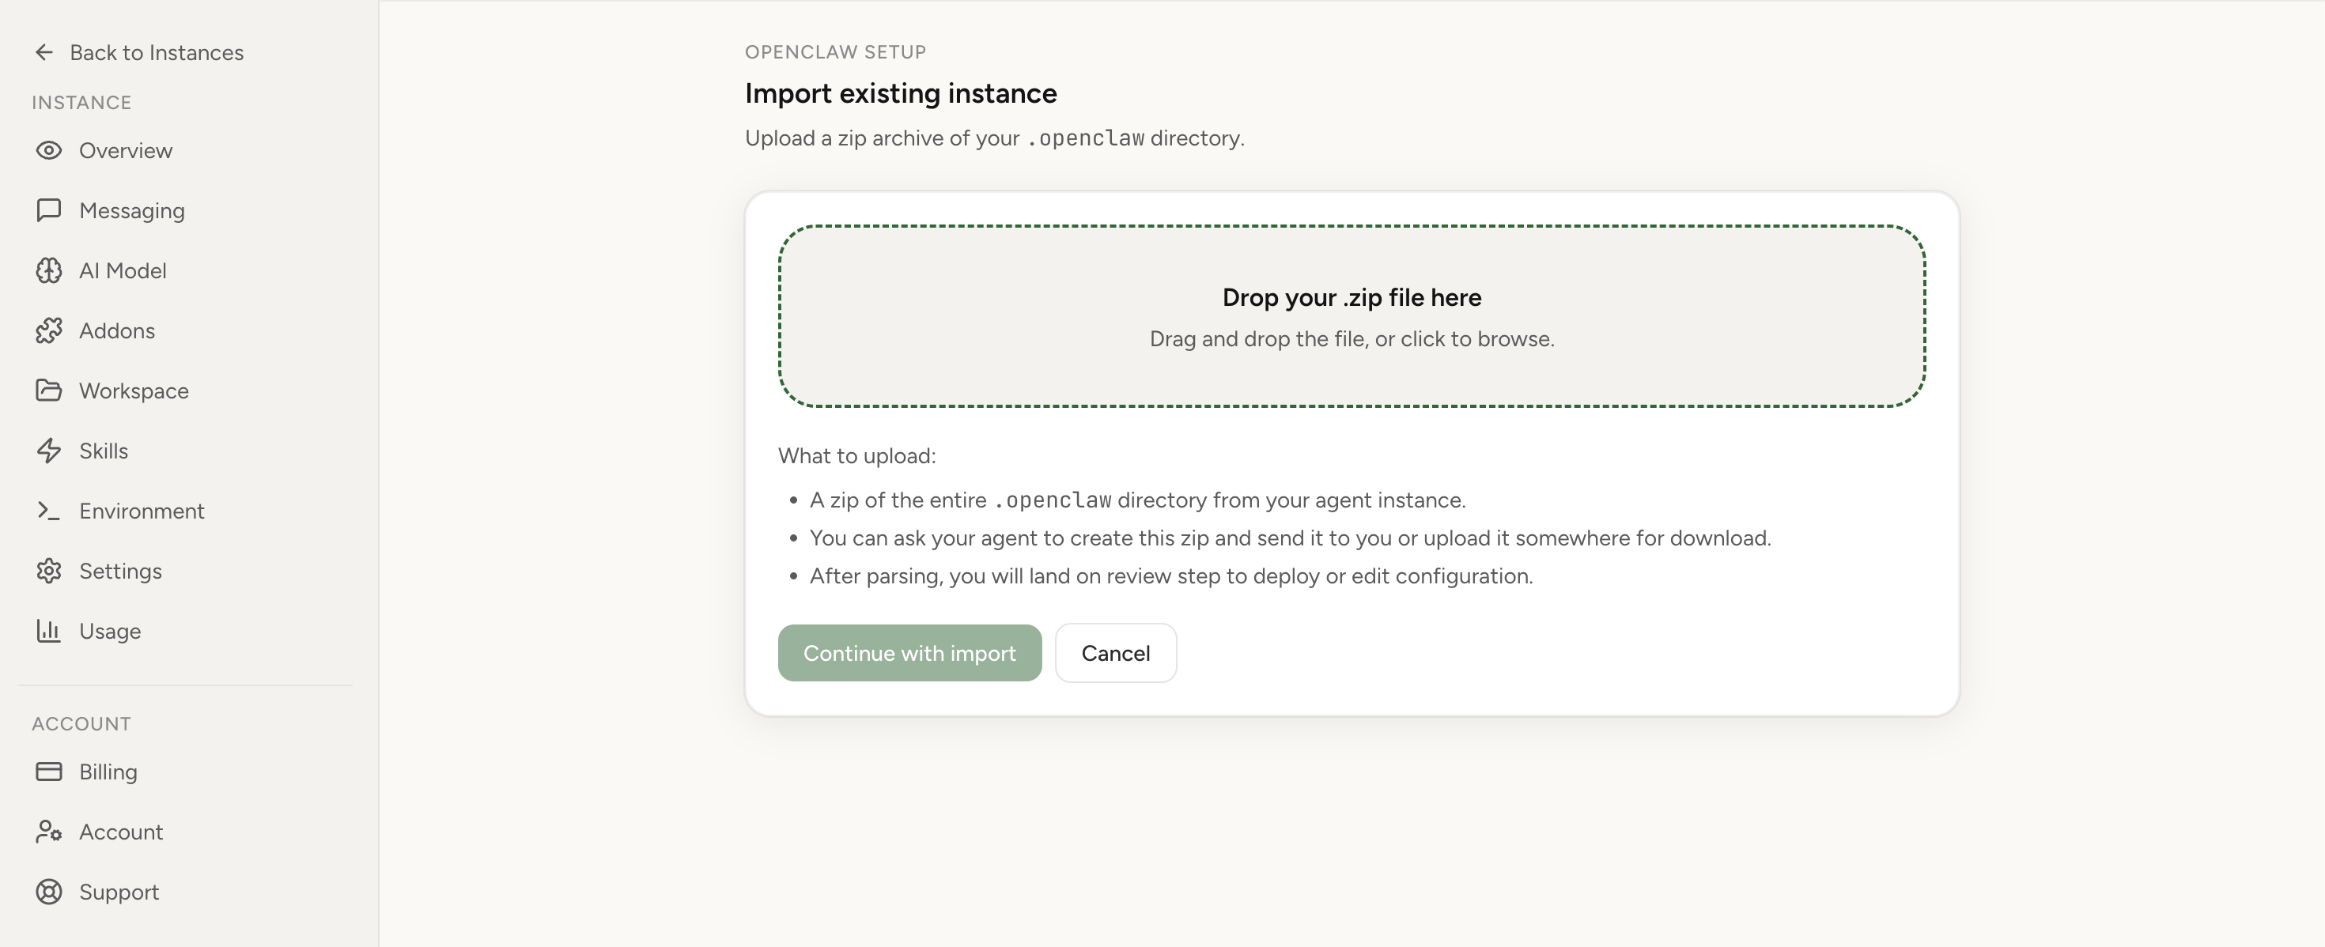Open Usage via the bar chart icon
The image size is (2325, 947).
(x=50, y=631)
